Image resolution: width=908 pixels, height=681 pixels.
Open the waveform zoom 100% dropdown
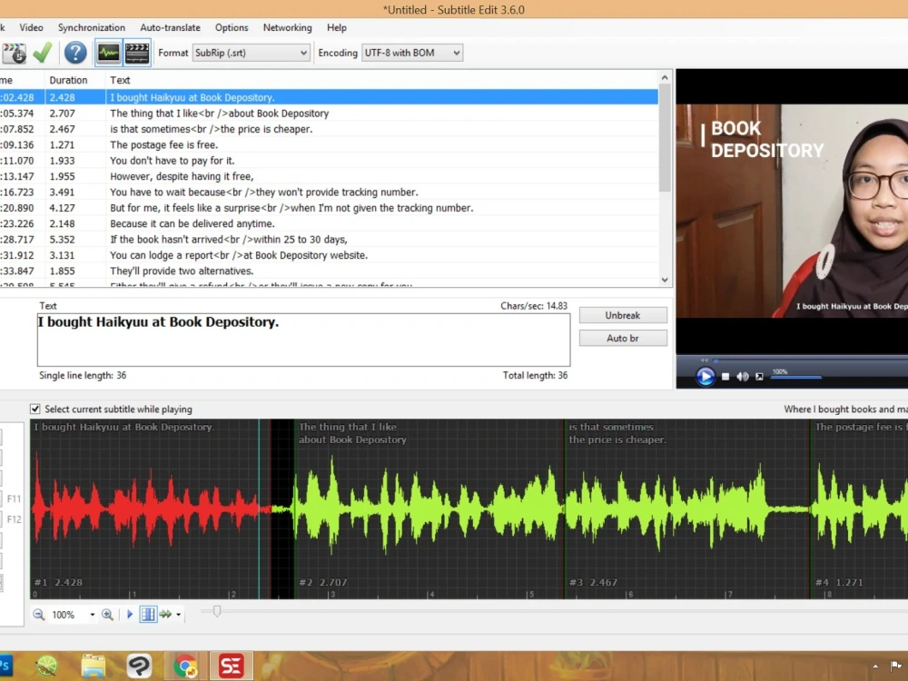click(x=92, y=615)
